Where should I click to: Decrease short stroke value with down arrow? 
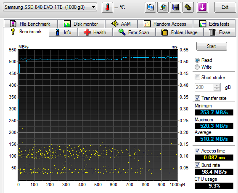click(217, 89)
